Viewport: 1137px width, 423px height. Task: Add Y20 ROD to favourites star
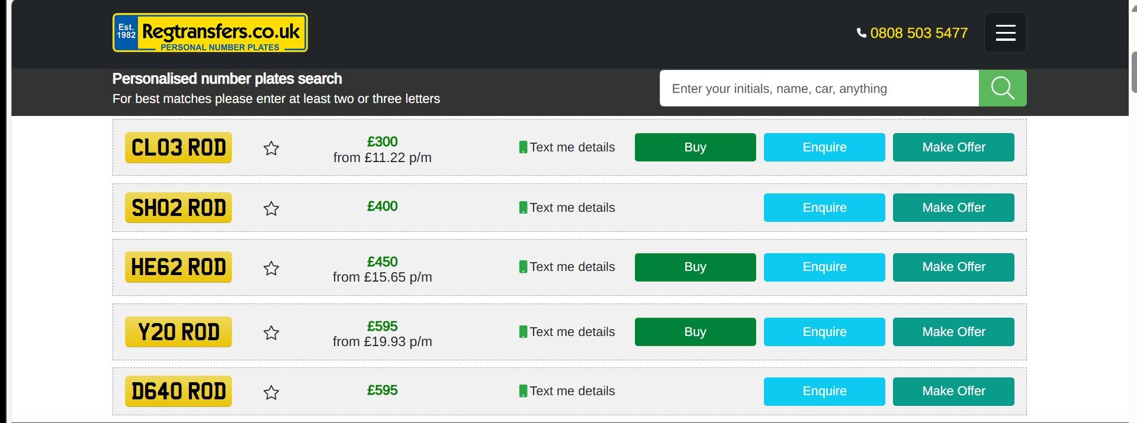(x=271, y=332)
